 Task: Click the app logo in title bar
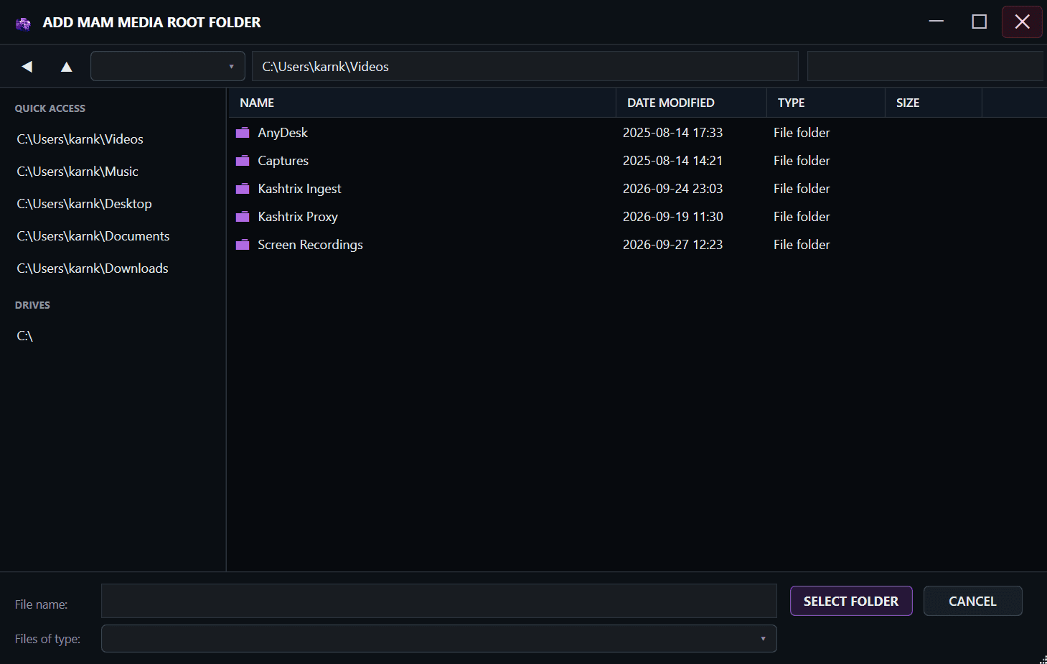click(23, 24)
